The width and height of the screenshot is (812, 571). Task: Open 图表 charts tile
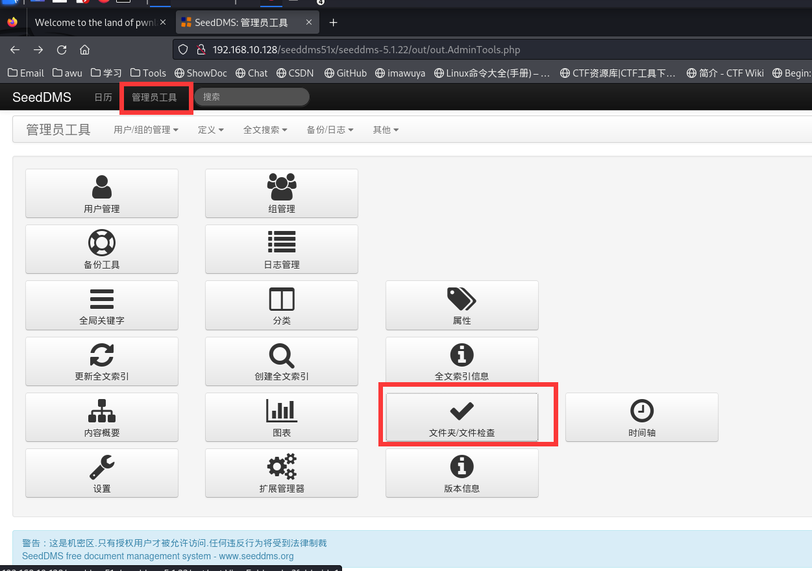(x=281, y=417)
